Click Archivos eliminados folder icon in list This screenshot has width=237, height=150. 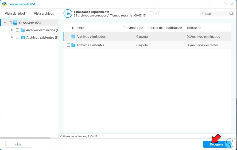click(73, 36)
